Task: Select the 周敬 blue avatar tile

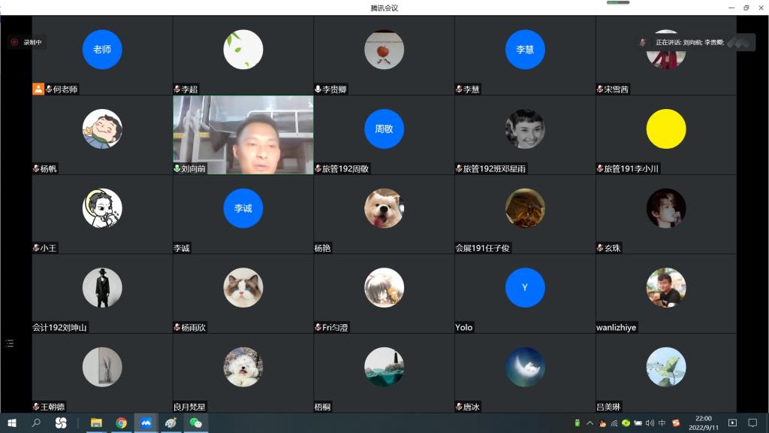Action: click(x=384, y=129)
